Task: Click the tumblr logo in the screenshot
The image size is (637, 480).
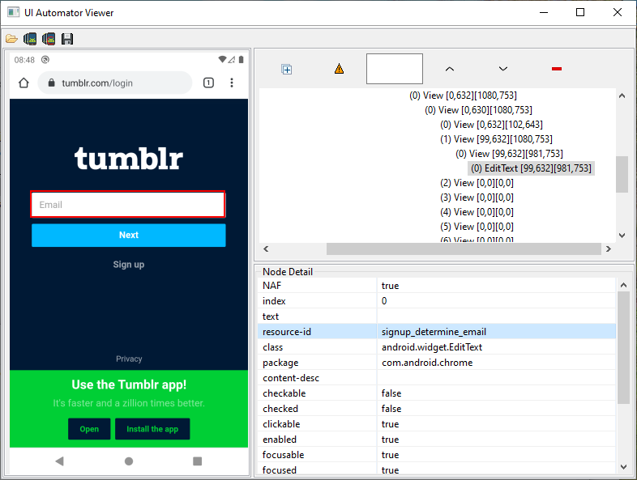Action: [128, 158]
